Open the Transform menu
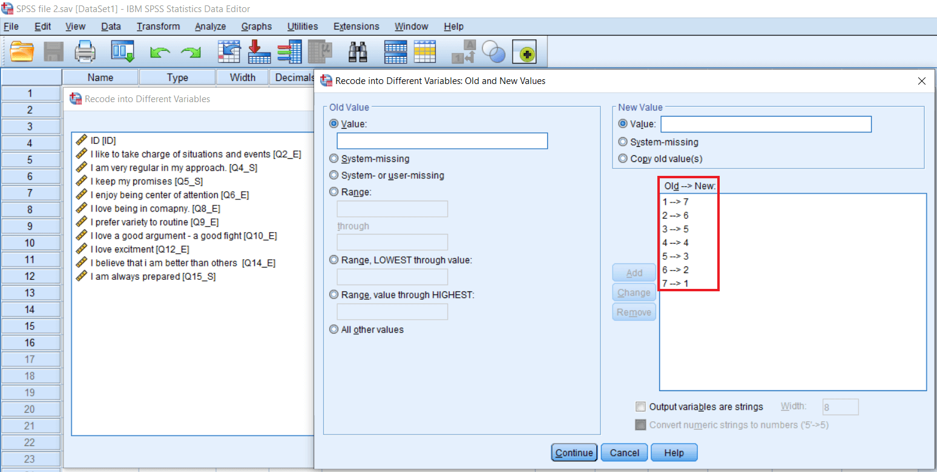Viewport: 937px width, 472px height. (157, 26)
